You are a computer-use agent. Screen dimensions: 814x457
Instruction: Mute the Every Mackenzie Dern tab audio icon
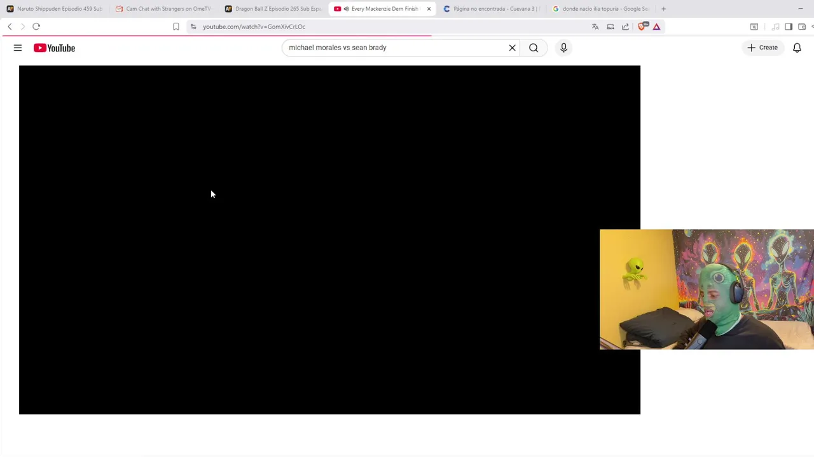coord(346,9)
